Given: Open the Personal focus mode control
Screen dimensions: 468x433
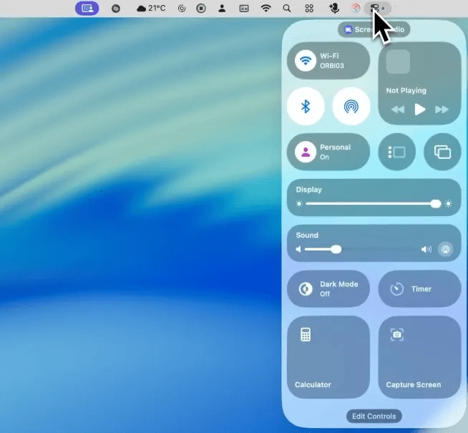Looking at the screenshot, I should 328,152.
